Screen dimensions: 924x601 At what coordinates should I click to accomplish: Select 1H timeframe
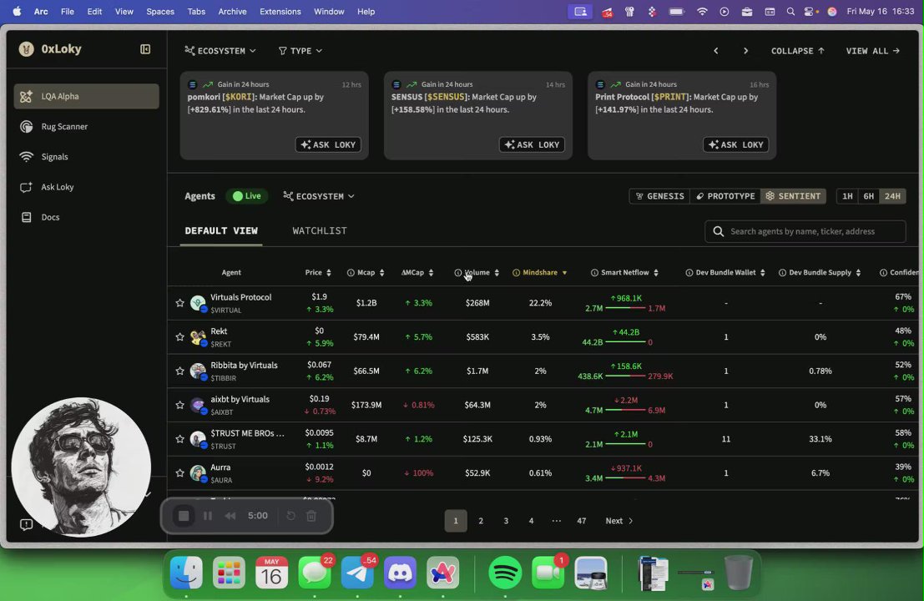coord(847,196)
